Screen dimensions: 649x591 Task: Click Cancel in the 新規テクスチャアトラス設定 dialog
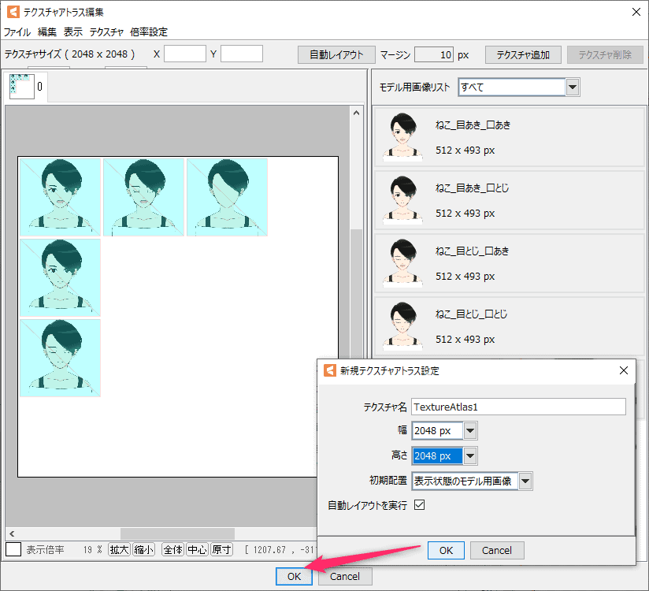pyautogui.click(x=496, y=551)
